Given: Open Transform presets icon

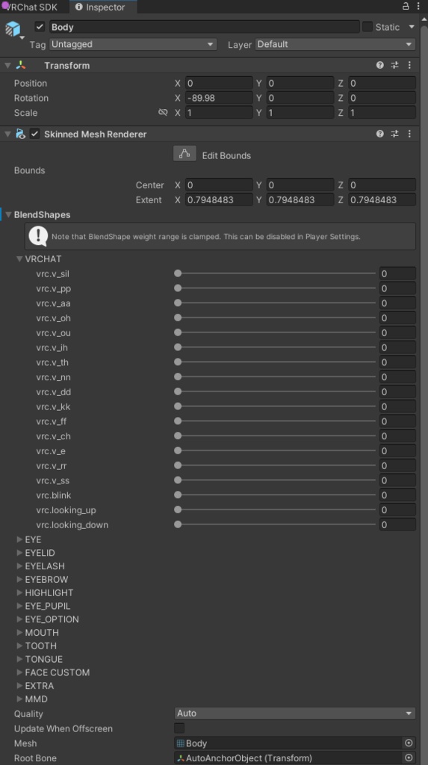Looking at the screenshot, I should tap(395, 65).
